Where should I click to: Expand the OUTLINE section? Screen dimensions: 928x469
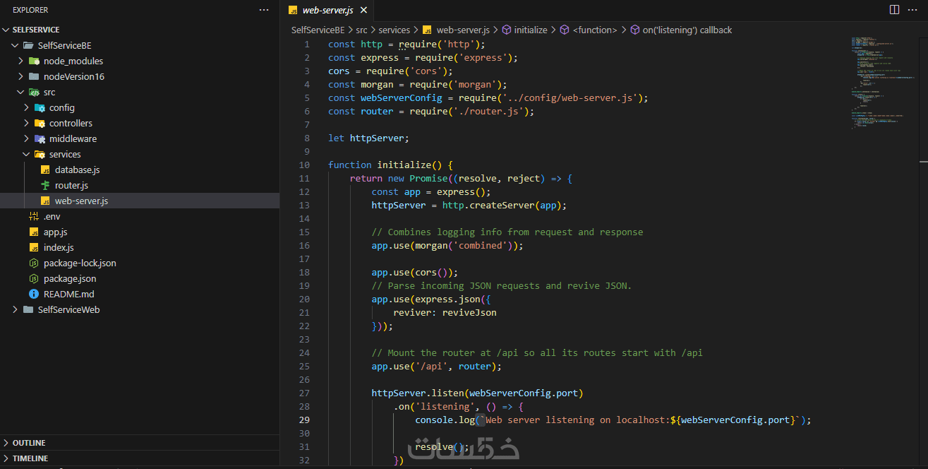pyautogui.click(x=28, y=443)
